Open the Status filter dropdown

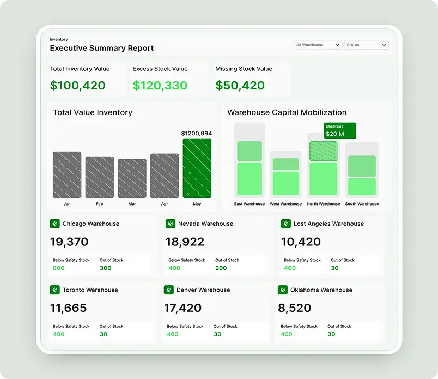tap(366, 45)
